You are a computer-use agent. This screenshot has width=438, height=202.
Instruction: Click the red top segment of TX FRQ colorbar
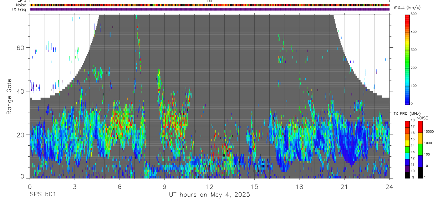(x=407, y=124)
